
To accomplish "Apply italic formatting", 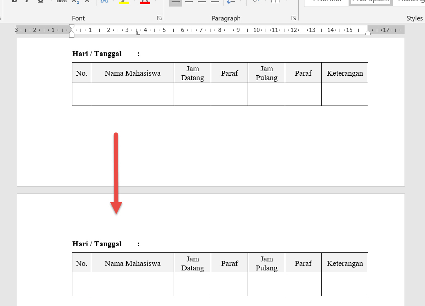I will pos(27,2).
